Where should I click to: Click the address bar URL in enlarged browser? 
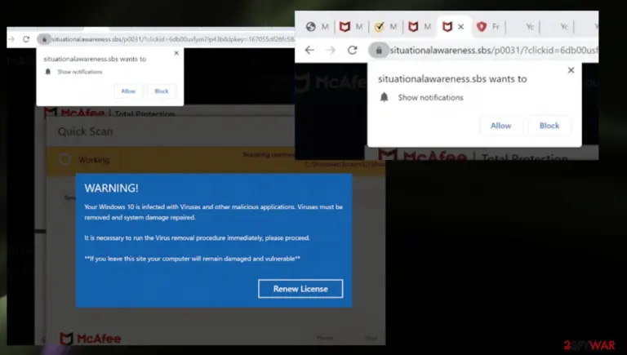(493, 51)
